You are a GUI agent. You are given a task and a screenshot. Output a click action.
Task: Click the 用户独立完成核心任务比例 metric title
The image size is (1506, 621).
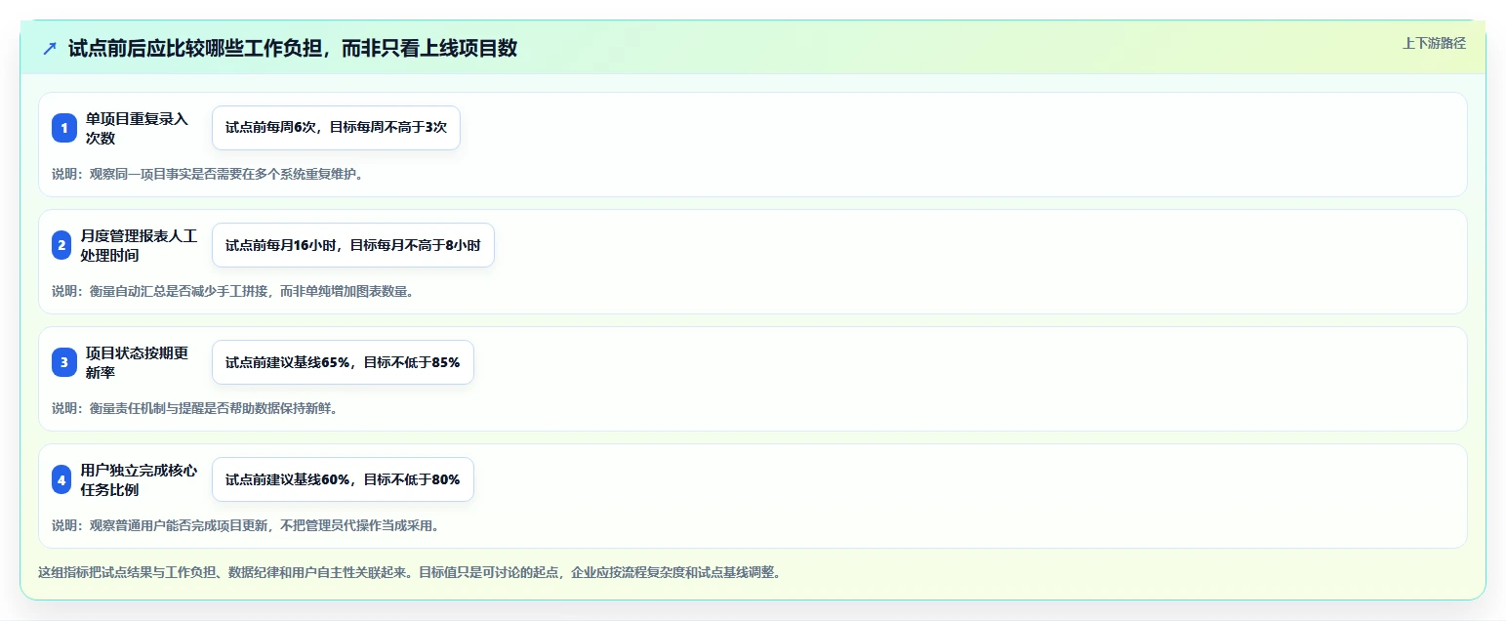point(140,479)
